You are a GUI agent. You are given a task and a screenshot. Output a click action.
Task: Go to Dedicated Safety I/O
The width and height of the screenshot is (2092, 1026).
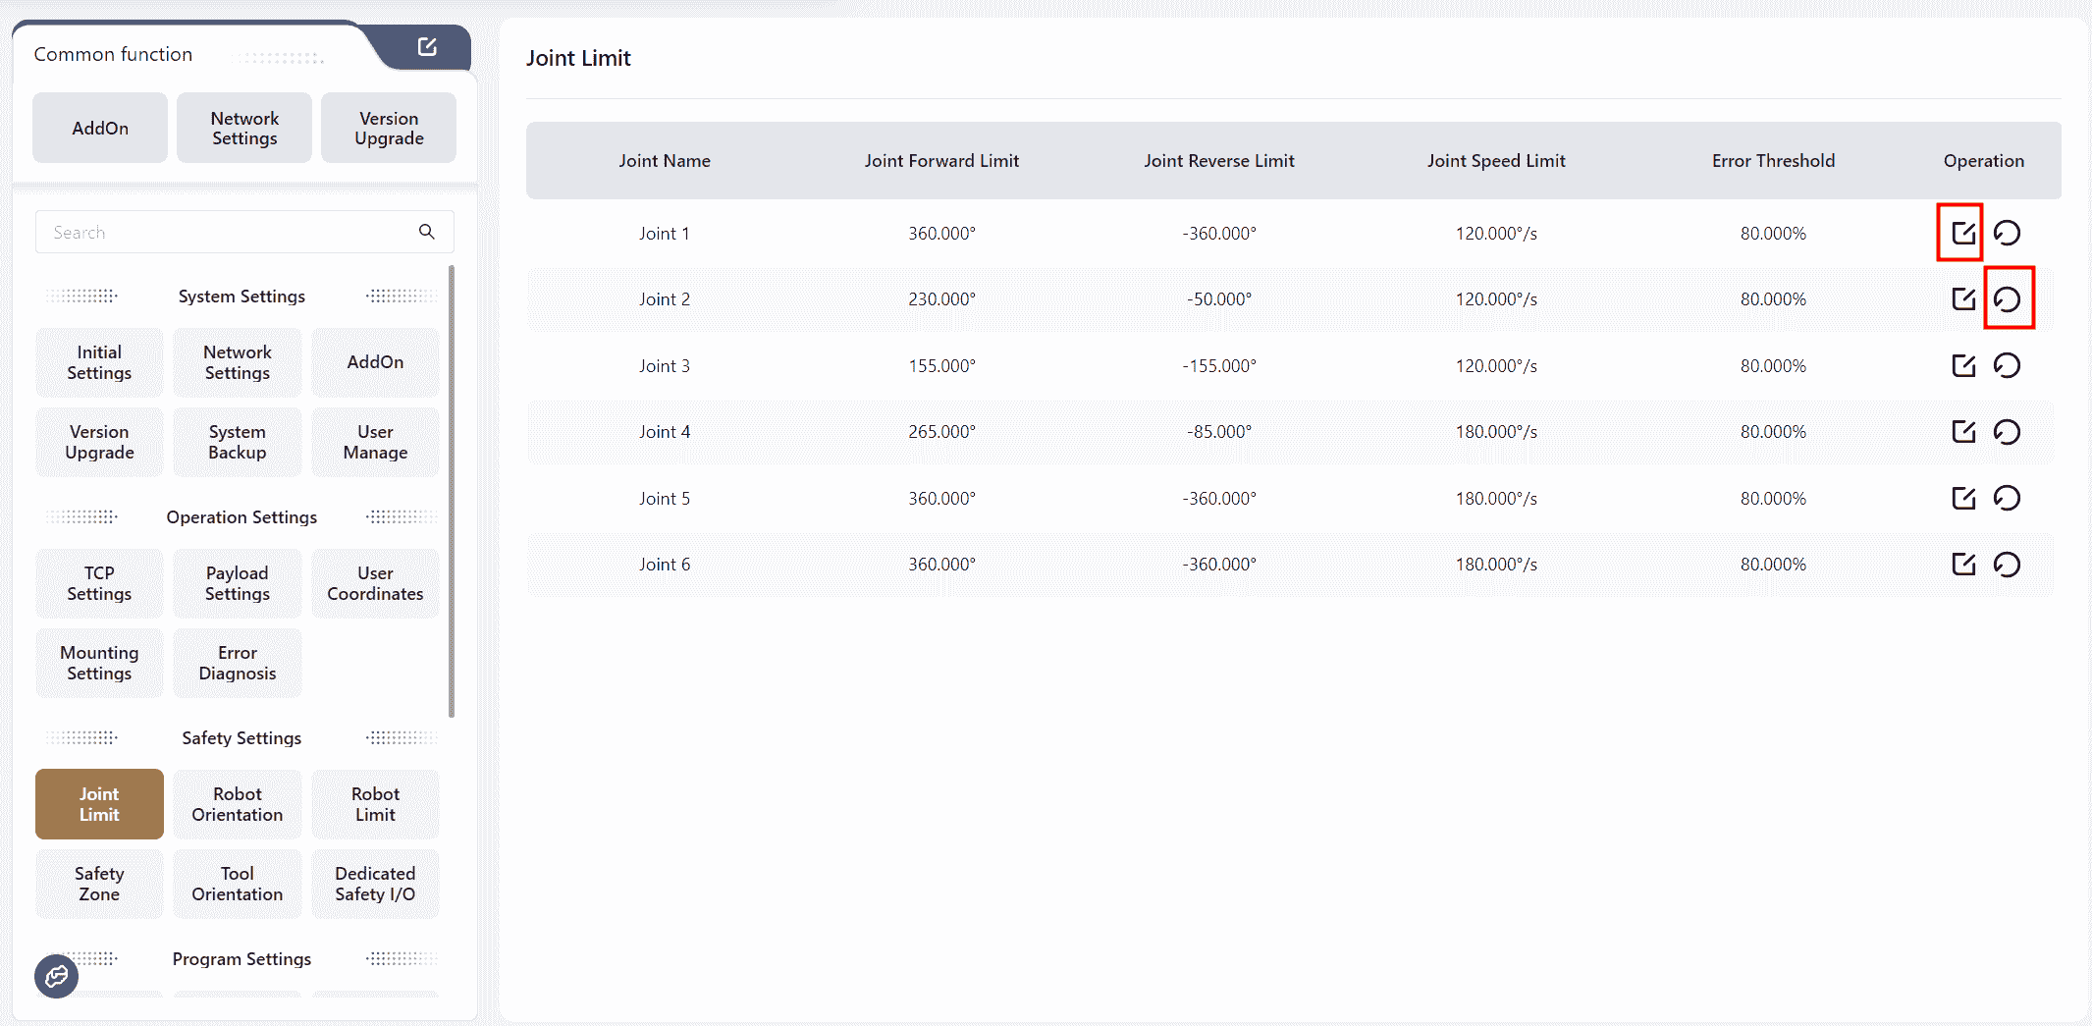click(x=375, y=884)
